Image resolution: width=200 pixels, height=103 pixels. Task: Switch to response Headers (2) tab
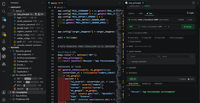[x=146, y=84]
